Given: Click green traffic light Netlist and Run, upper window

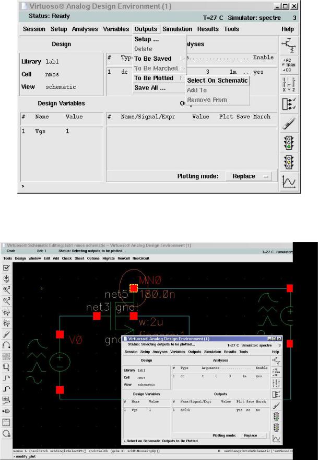Looking at the screenshot, I should pos(288,142).
